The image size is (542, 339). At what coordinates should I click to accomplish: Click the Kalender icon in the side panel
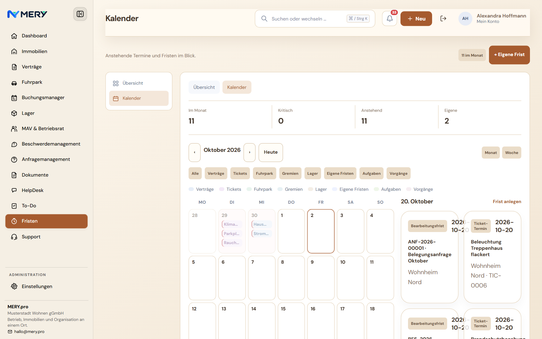coord(116,99)
